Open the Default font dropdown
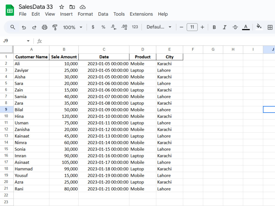275x206 pixels. point(159,27)
